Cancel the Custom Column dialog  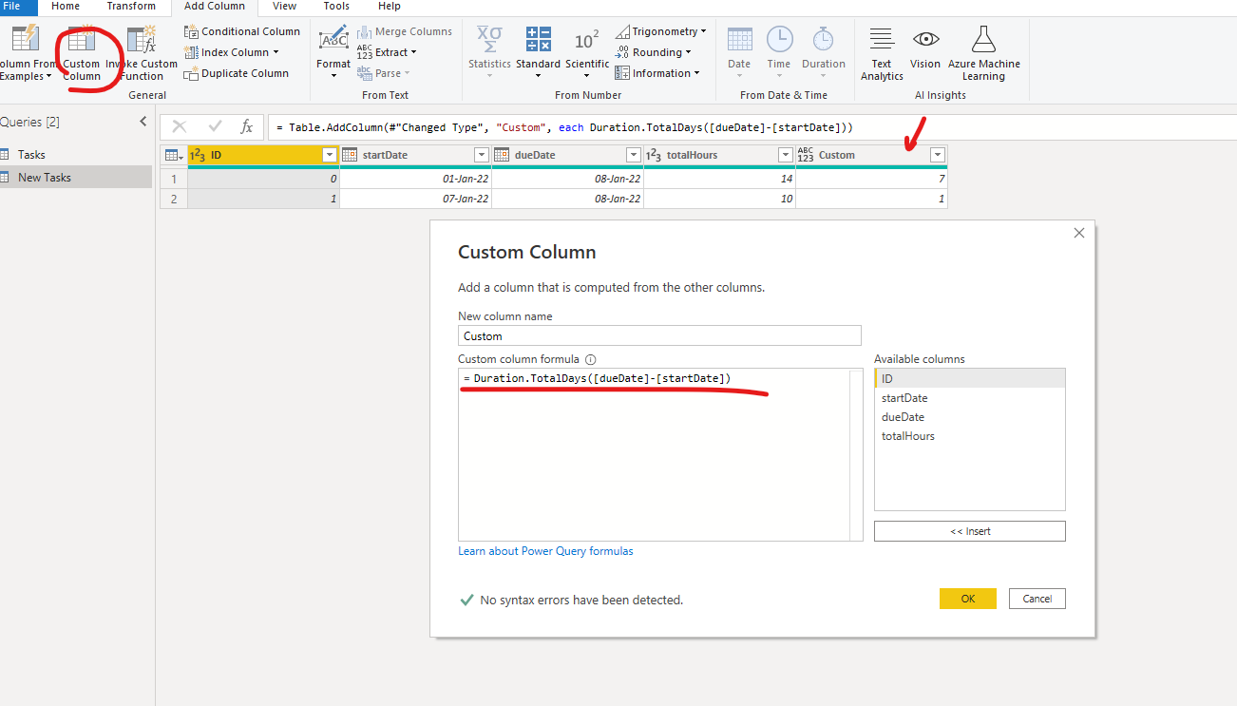(1037, 599)
